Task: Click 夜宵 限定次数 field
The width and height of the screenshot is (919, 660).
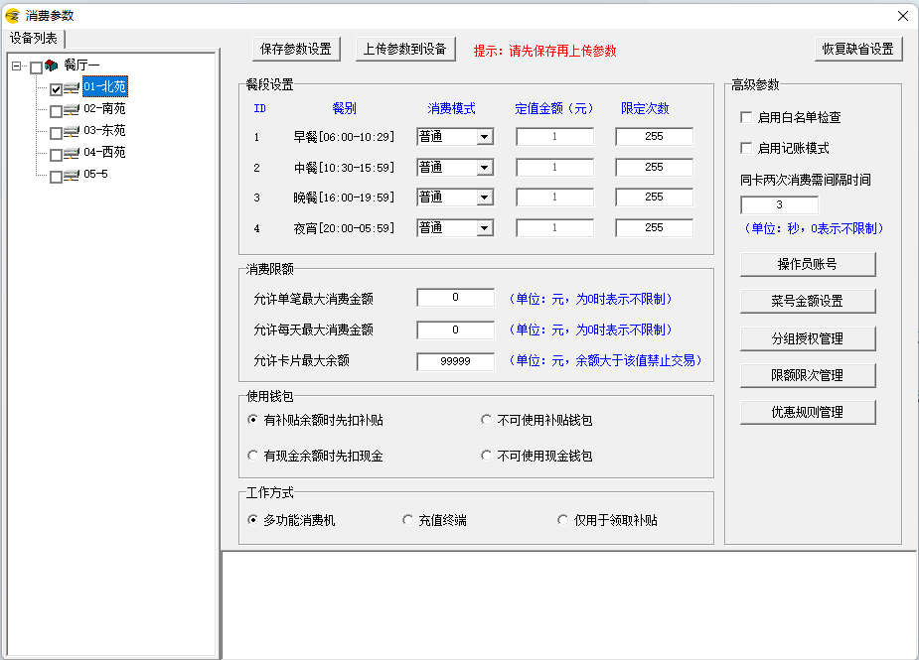Action: [654, 228]
